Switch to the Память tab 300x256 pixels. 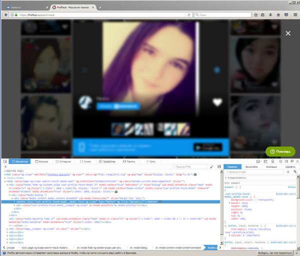(129, 161)
